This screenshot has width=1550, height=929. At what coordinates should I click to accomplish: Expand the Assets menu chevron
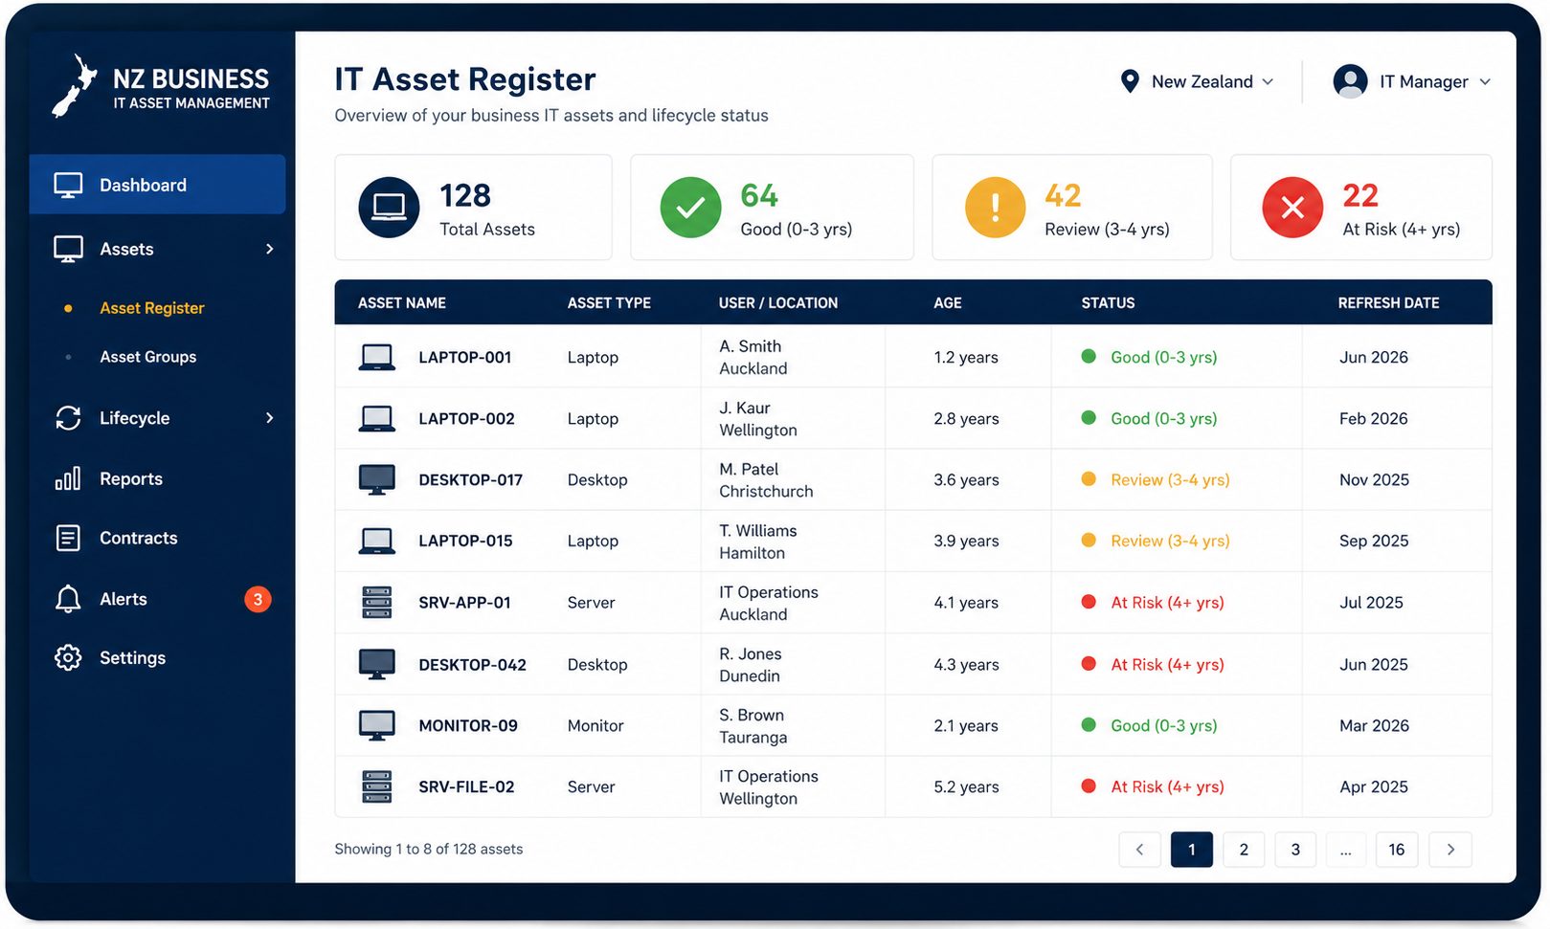(x=270, y=249)
